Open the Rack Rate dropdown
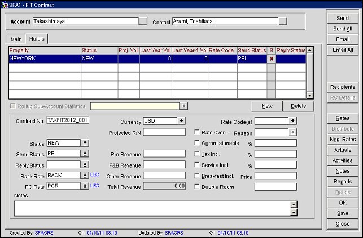This screenshot has height=238, width=363. [x=85, y=176]
